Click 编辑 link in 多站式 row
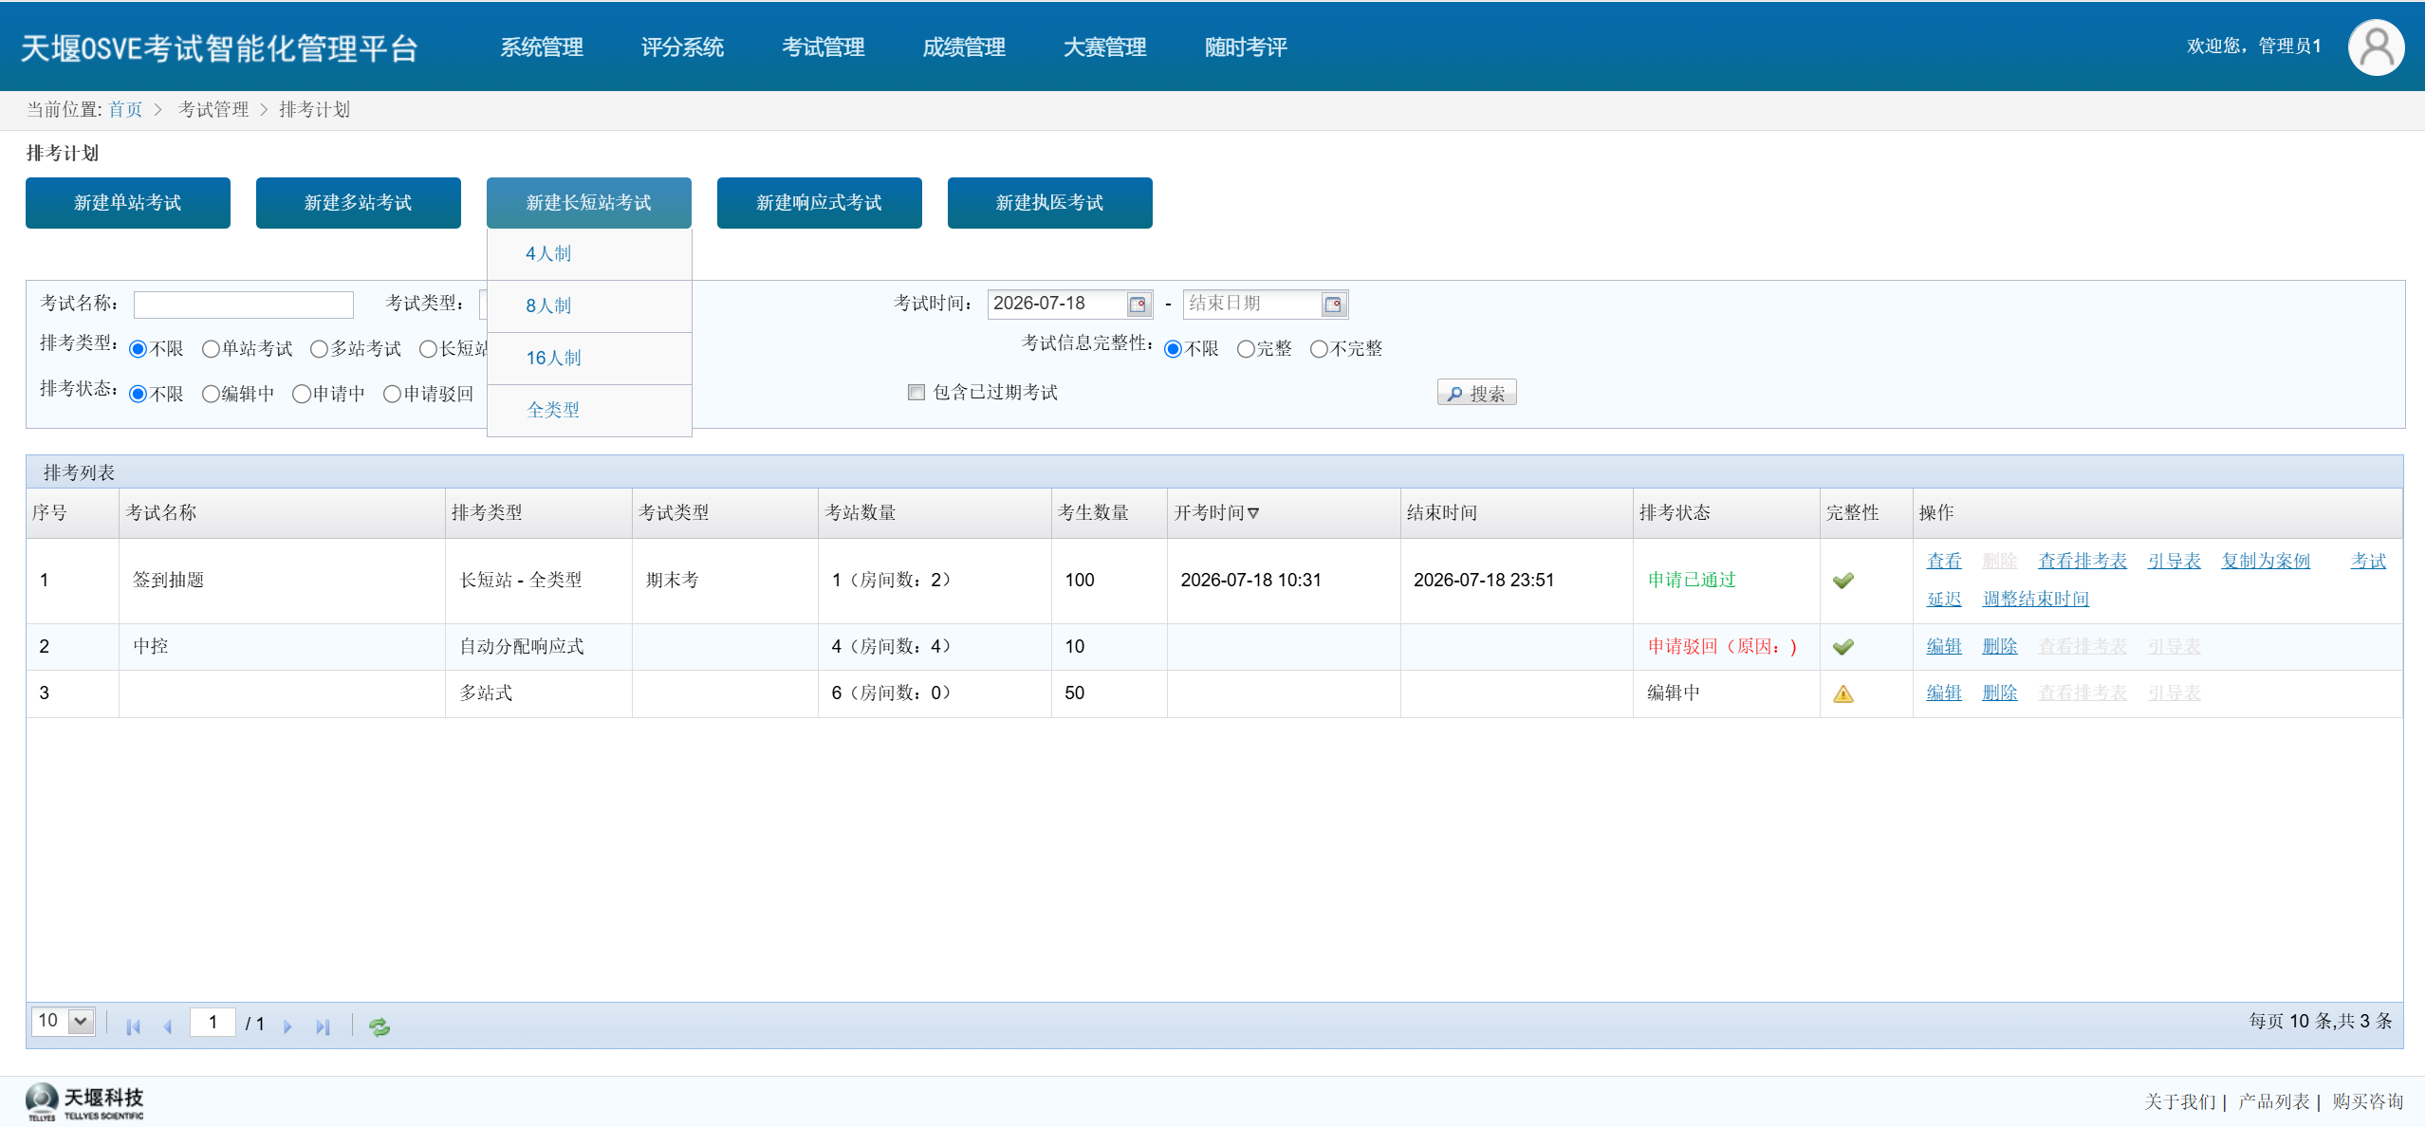The image size is (2425, 1127). click(1944, 693)
